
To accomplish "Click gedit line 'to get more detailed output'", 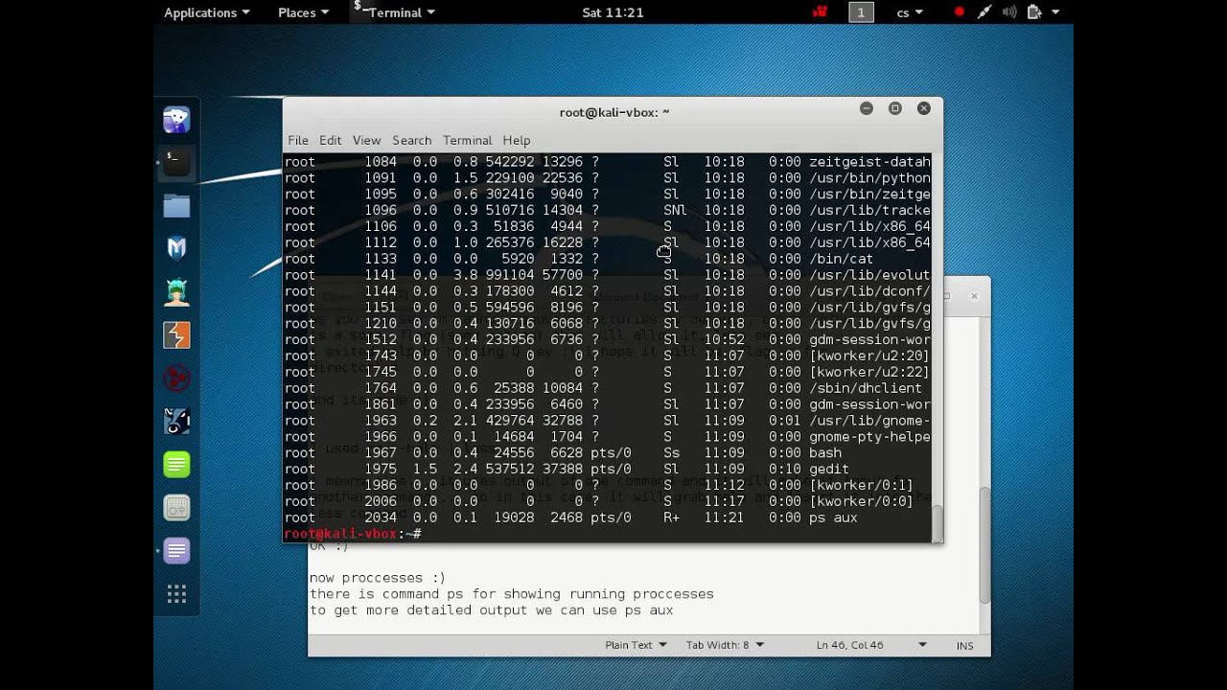I will pyautogui.click(x=491, y=610).
